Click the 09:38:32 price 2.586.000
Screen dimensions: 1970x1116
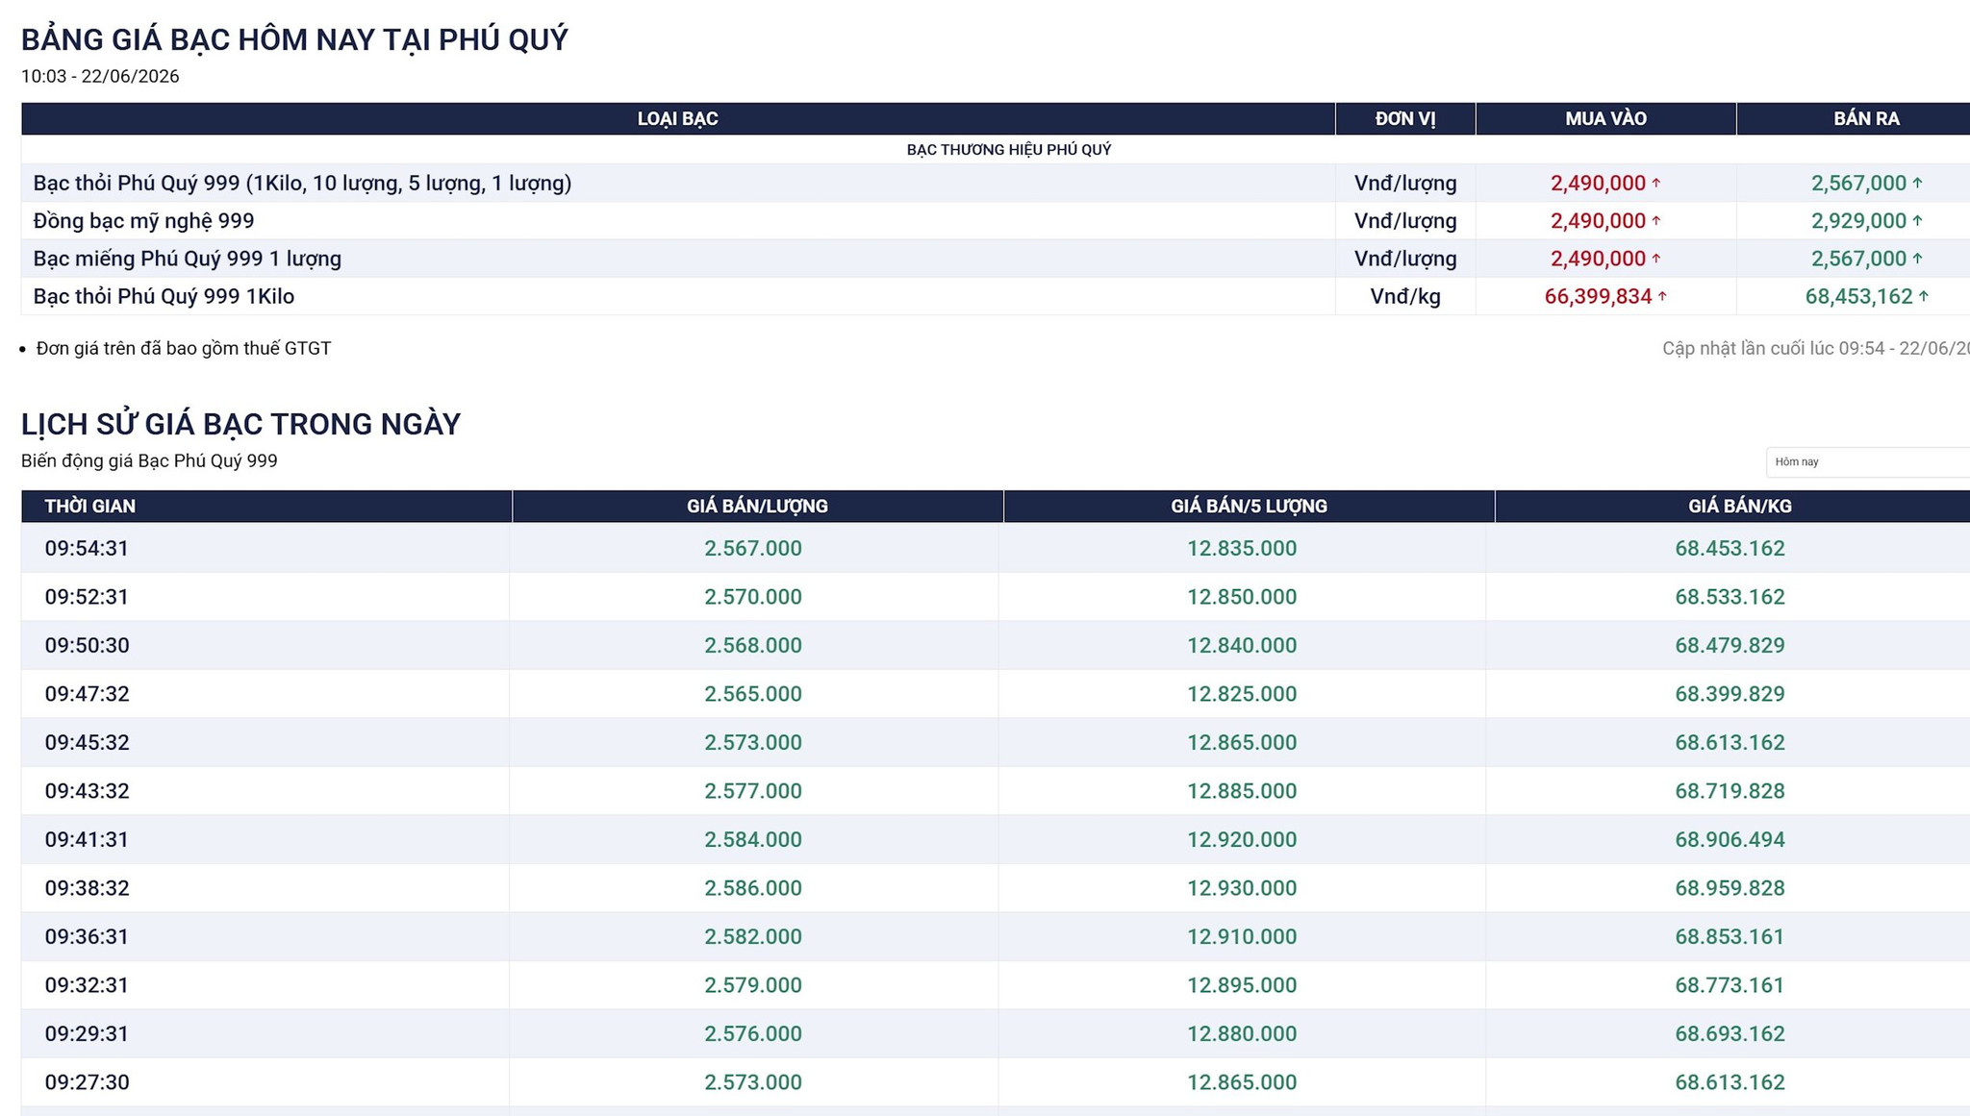[753, 888]
